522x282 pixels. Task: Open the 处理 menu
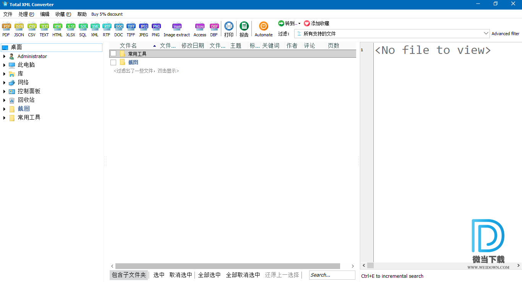(26, 14)
